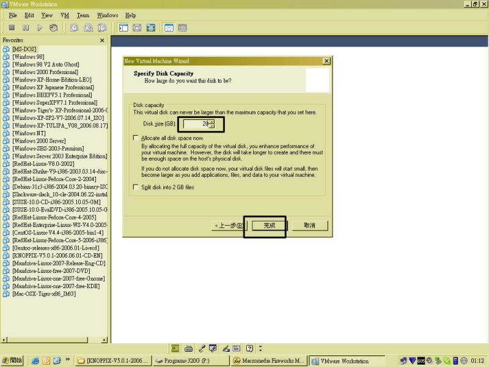Image resolution: width=489 pixels, height=367 pixels.
Task: Select [Mandriva-Linux-free-2007-DVD] in Favorites
Action: (x=51, y=271)
